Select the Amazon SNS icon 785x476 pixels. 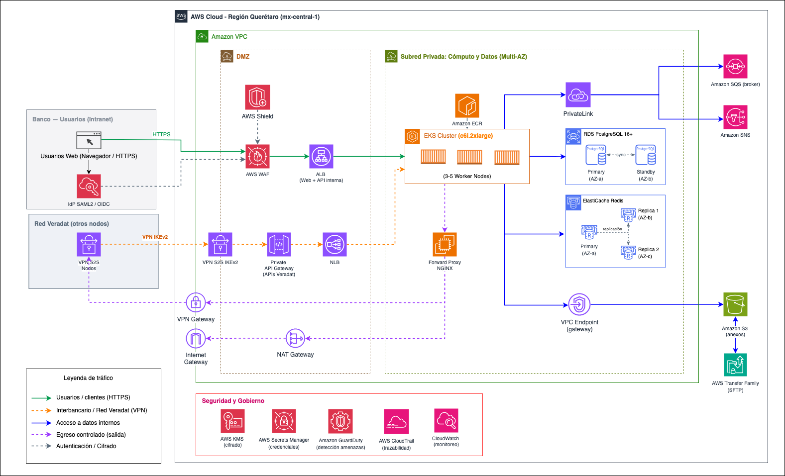click(735, 117)
